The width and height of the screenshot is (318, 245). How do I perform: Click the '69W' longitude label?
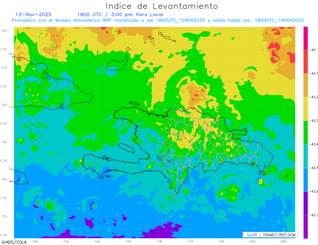252,242
